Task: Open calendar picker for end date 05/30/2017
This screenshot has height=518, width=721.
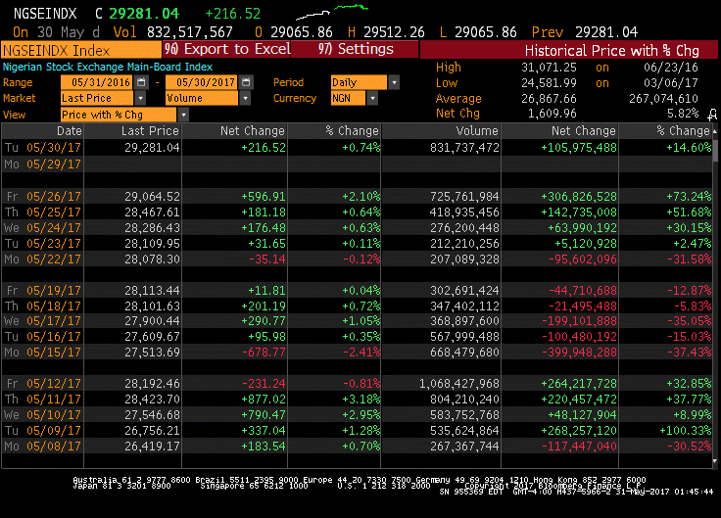Action: click(246, 82)
